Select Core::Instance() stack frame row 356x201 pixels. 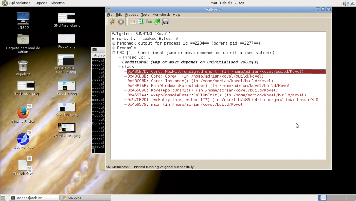200,81
